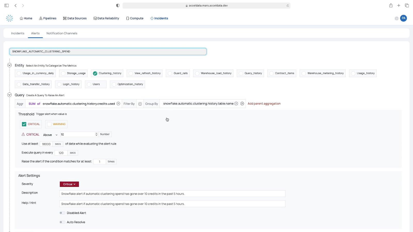This screenshot has width=413, height=232.
Task: Reload the page with refresh icon
Action: pos(288,5)
